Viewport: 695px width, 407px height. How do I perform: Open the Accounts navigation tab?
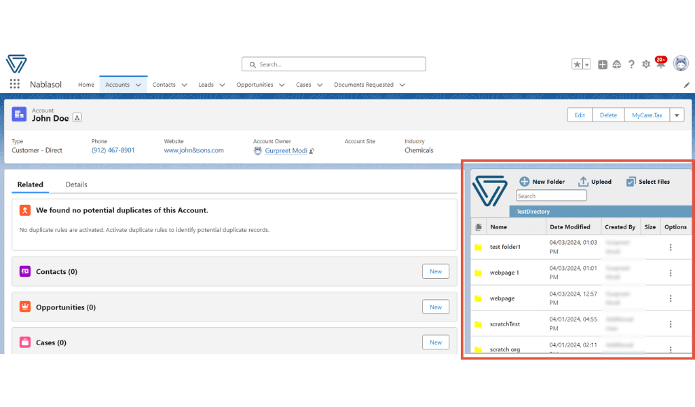coord(119,85)
